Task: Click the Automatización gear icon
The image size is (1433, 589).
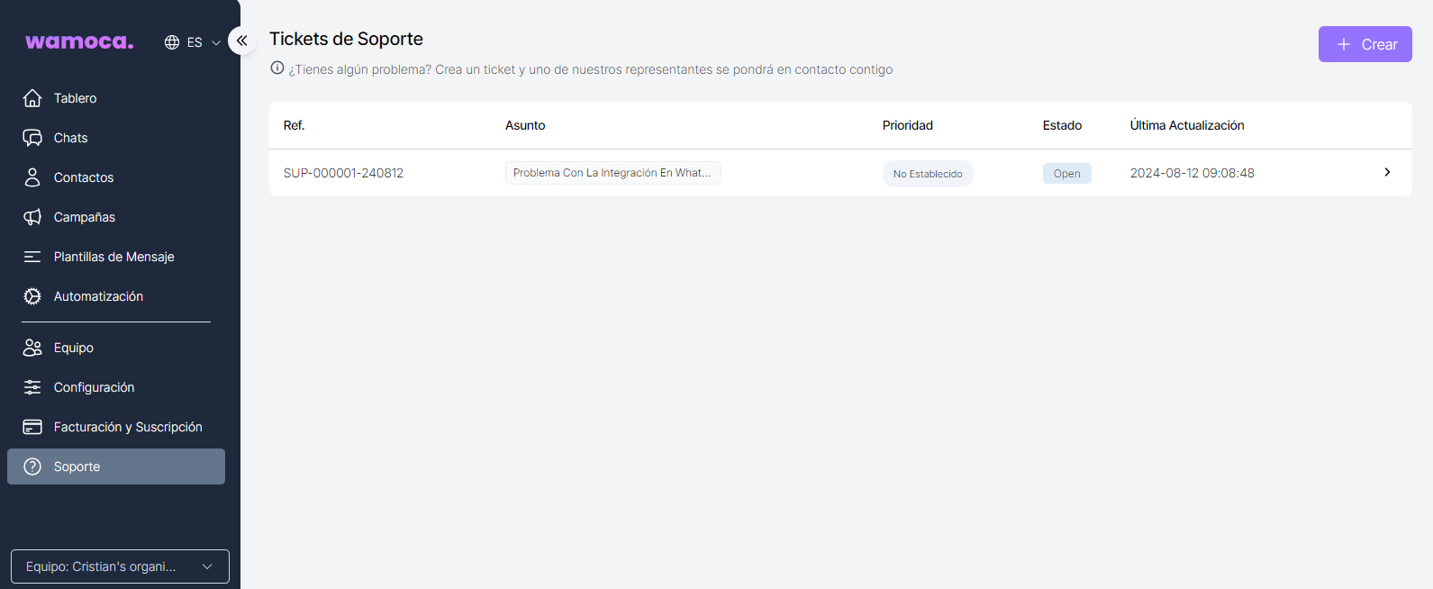Action: click(x=32, y=296)
